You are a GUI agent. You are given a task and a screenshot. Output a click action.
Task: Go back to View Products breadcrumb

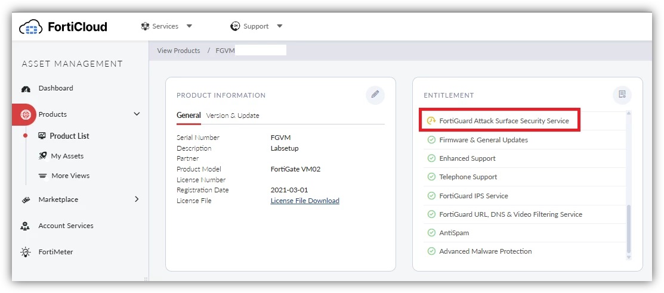(178, 50)
